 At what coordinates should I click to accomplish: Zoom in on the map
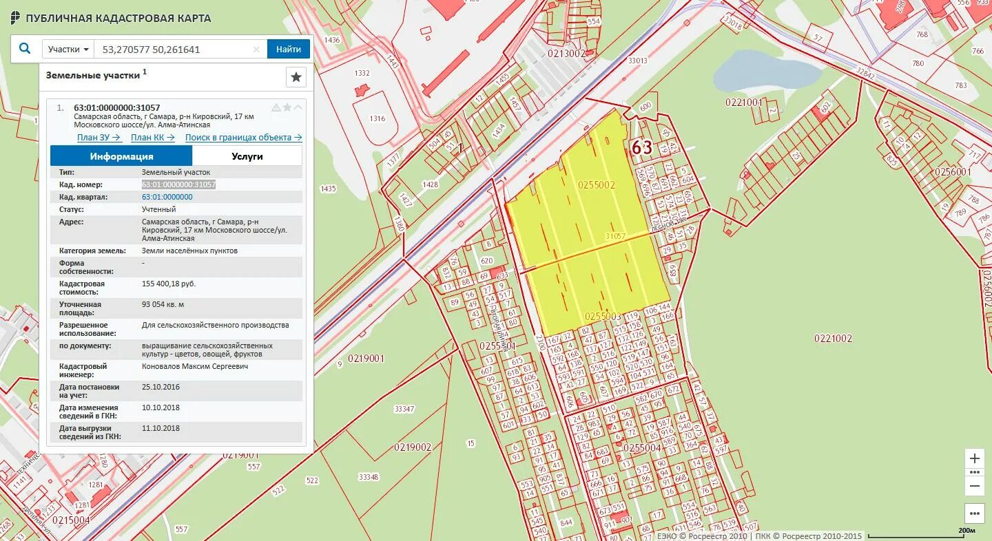974,458
